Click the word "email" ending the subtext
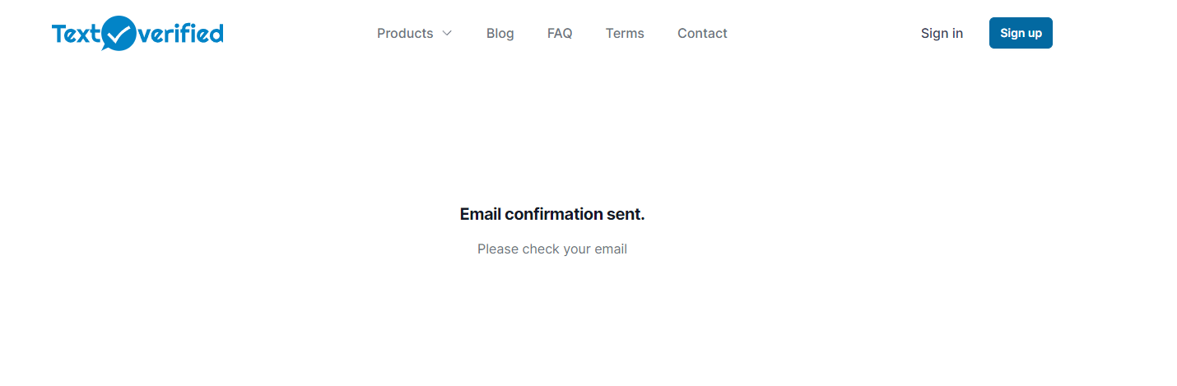 pos(611,249)
